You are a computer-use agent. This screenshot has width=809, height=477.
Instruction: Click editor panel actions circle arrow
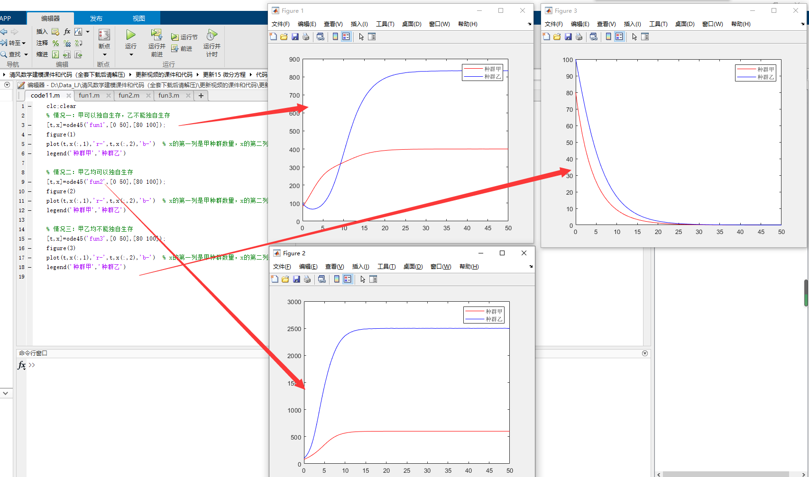pyautogui.click(x=7, y=85)
